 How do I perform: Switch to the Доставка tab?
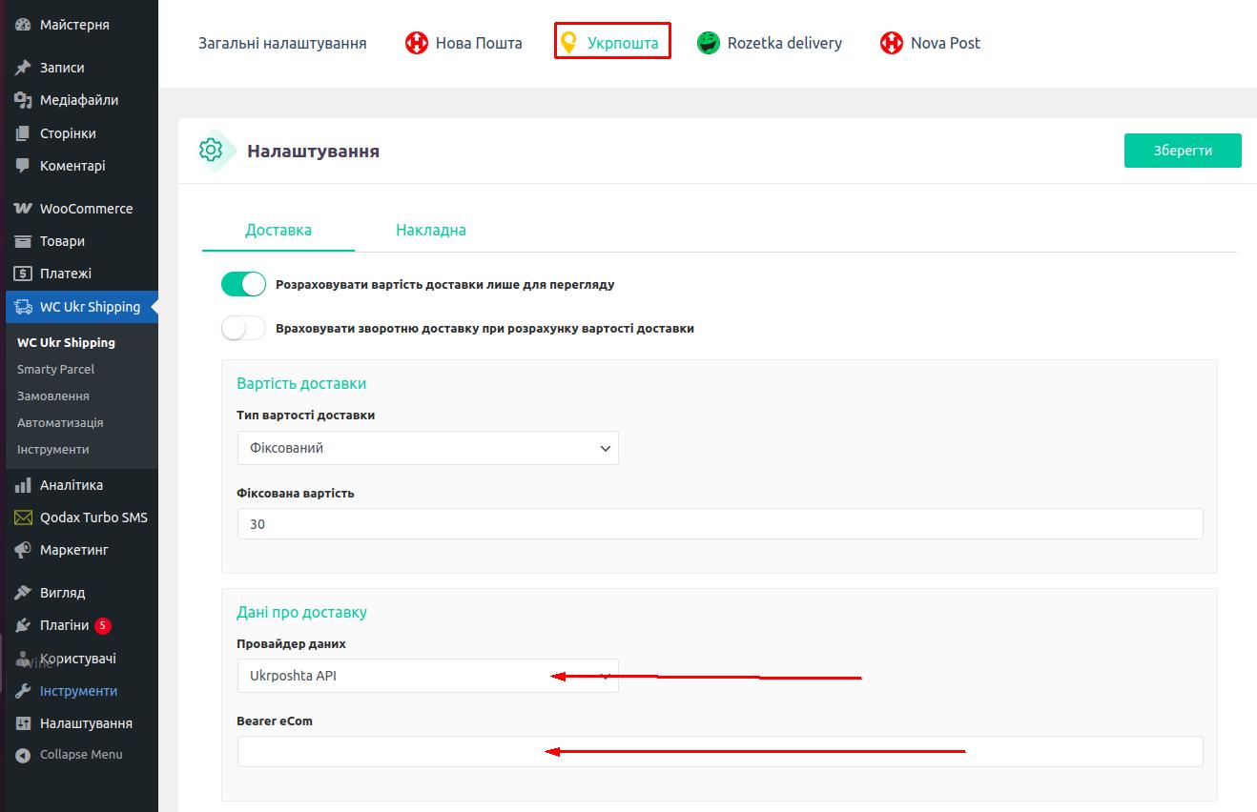pos(278,230)
